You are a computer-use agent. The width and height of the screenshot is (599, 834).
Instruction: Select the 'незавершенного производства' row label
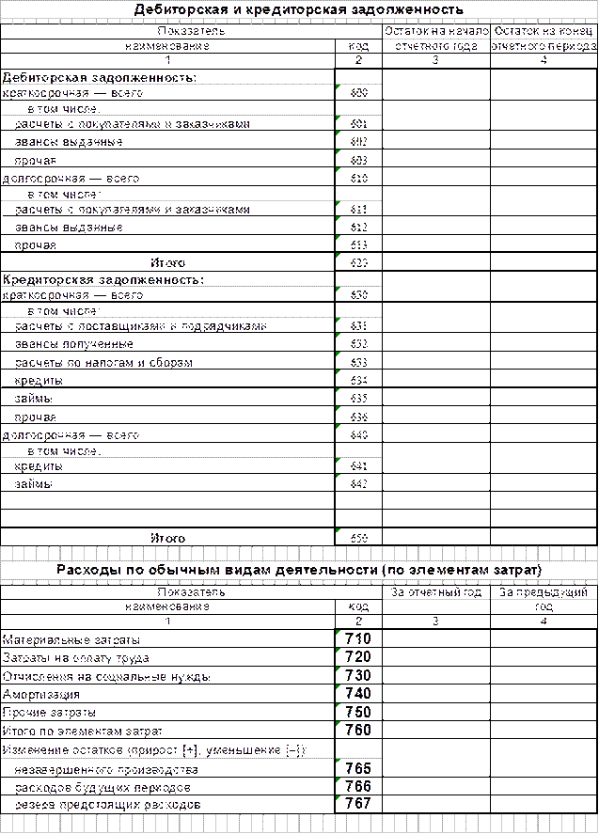point(106,770)
